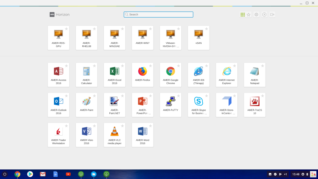Launch AMER-Firefox application
The width and height of the screenshot is (318, 179).
pyautogui.click(x=142, y=72)
